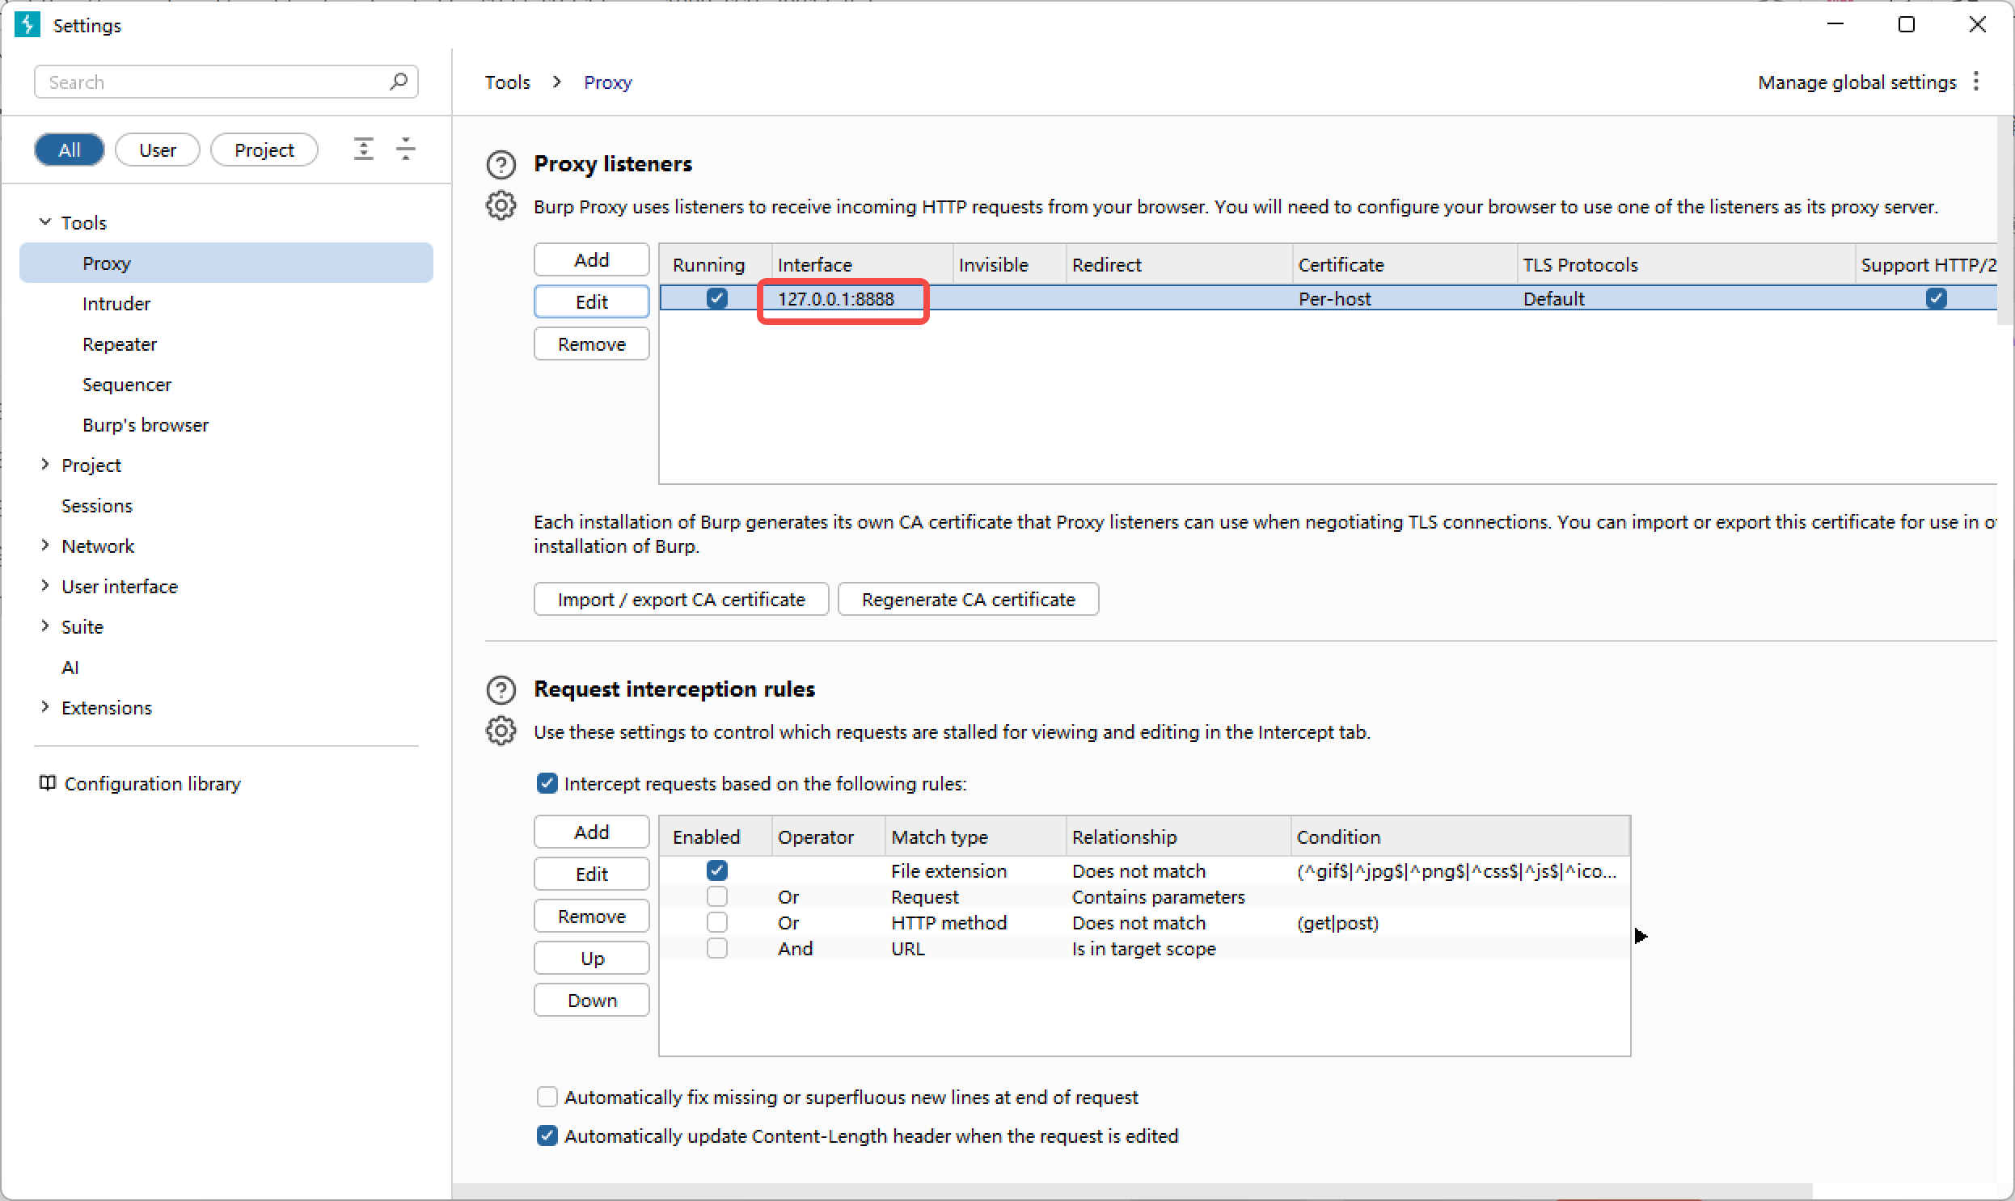The height and width of the screenshot is (1201, 2015).
Task: Expand the Network settings tree node
Action: 45,546
